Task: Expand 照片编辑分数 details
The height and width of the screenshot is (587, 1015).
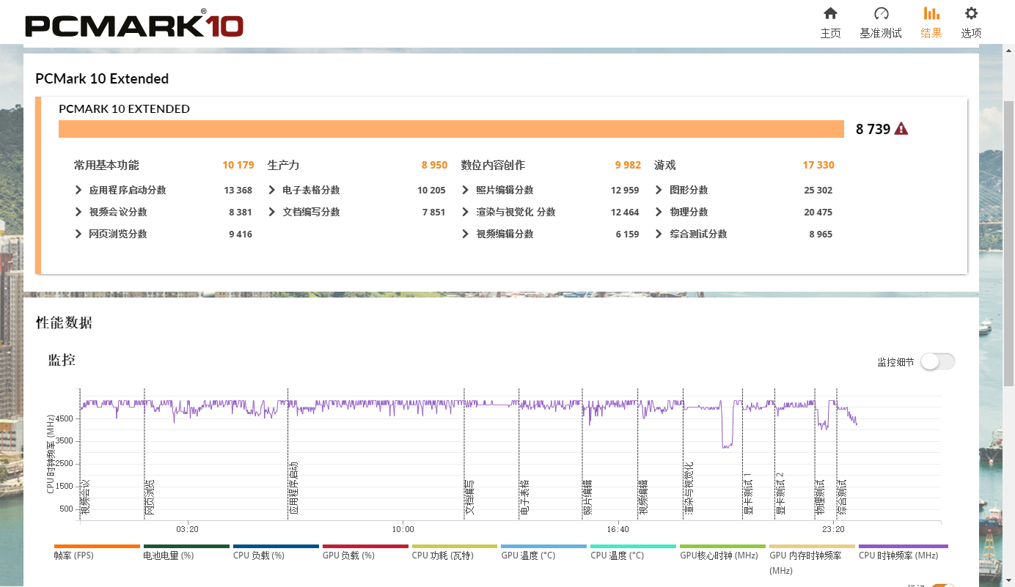Action: pos(466,190)
